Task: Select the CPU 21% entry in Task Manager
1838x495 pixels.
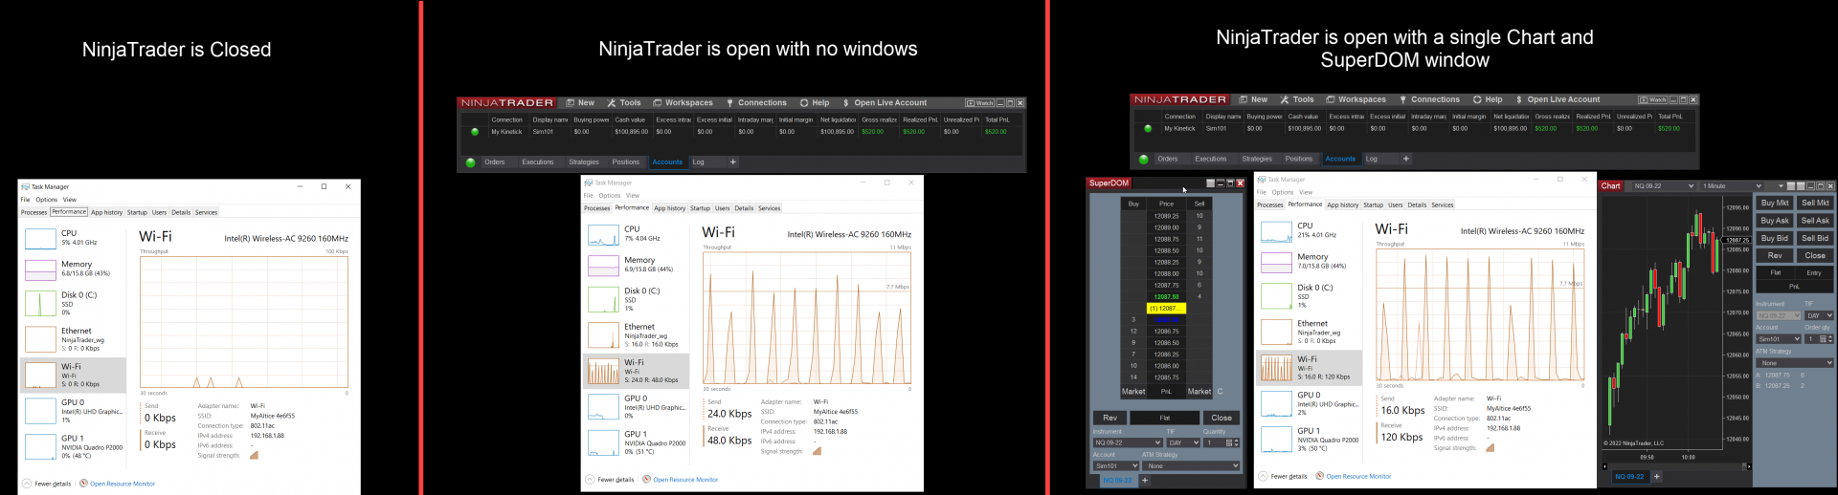Action: click(x=1309, y=230)
